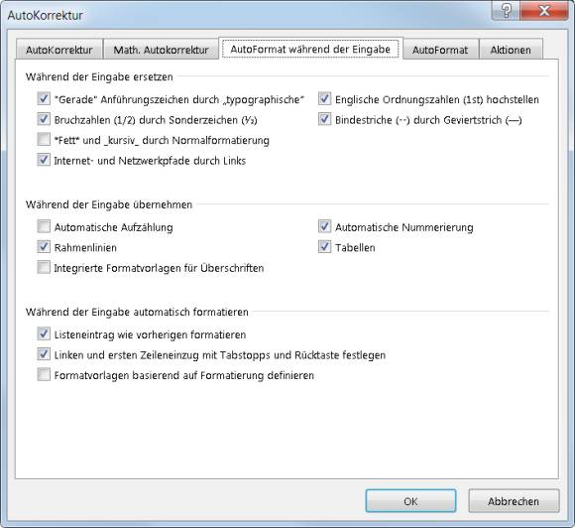The image size is (575, 528).
Task: Click the Abbrechen button
Action: coord(514,501)
